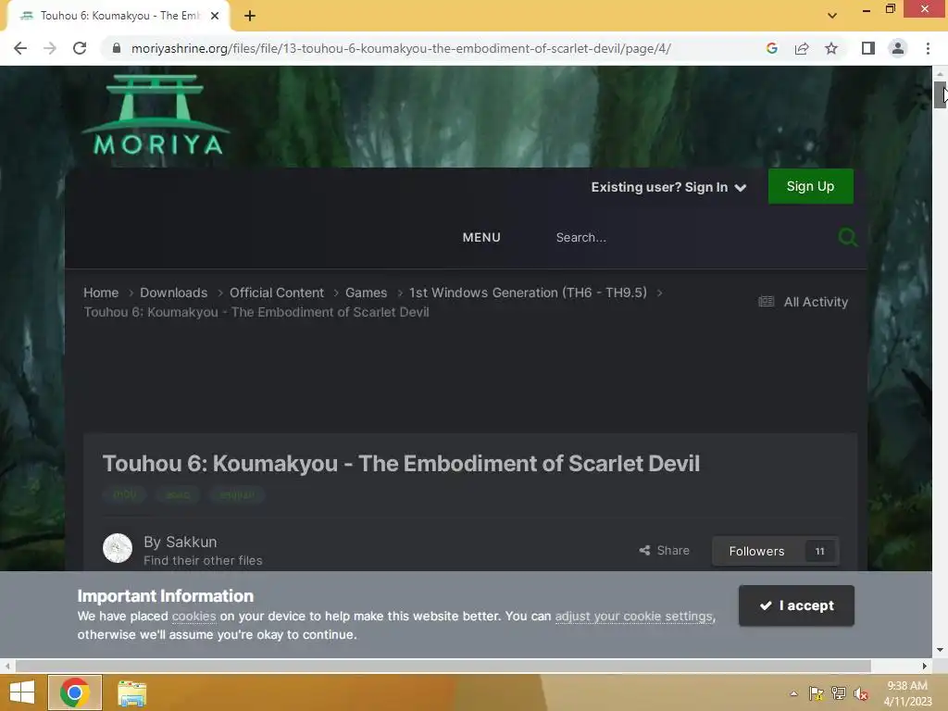Focus the Search field
The width and height of the screenshot is (948, 711).
pos(689,237)
